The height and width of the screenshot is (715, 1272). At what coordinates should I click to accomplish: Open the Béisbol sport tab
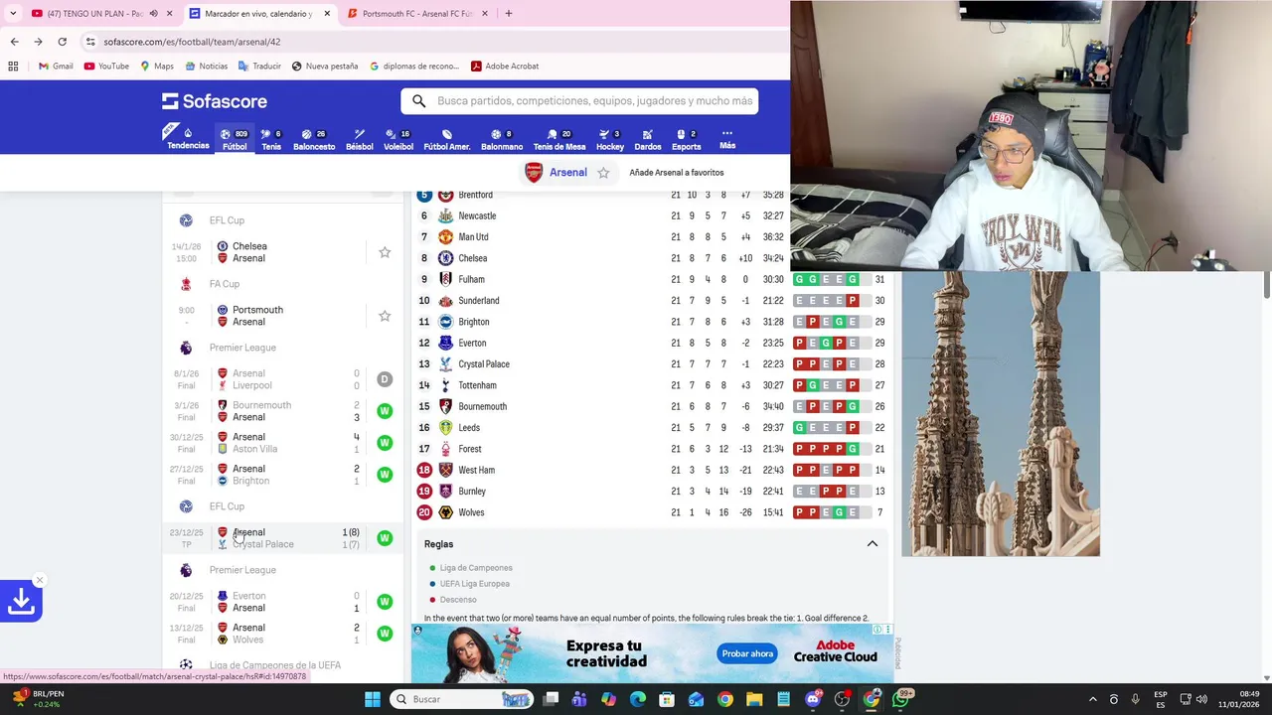click(x=360, y=139)
